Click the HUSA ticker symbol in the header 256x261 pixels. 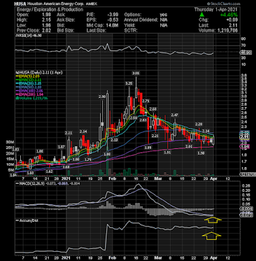point(20,4)
